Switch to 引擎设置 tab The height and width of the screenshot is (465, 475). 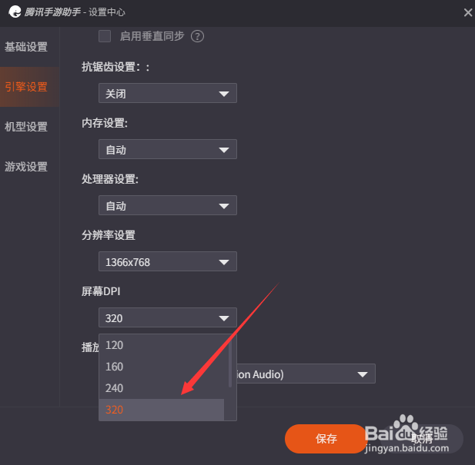pyautogui.click(x=26, y=87)
